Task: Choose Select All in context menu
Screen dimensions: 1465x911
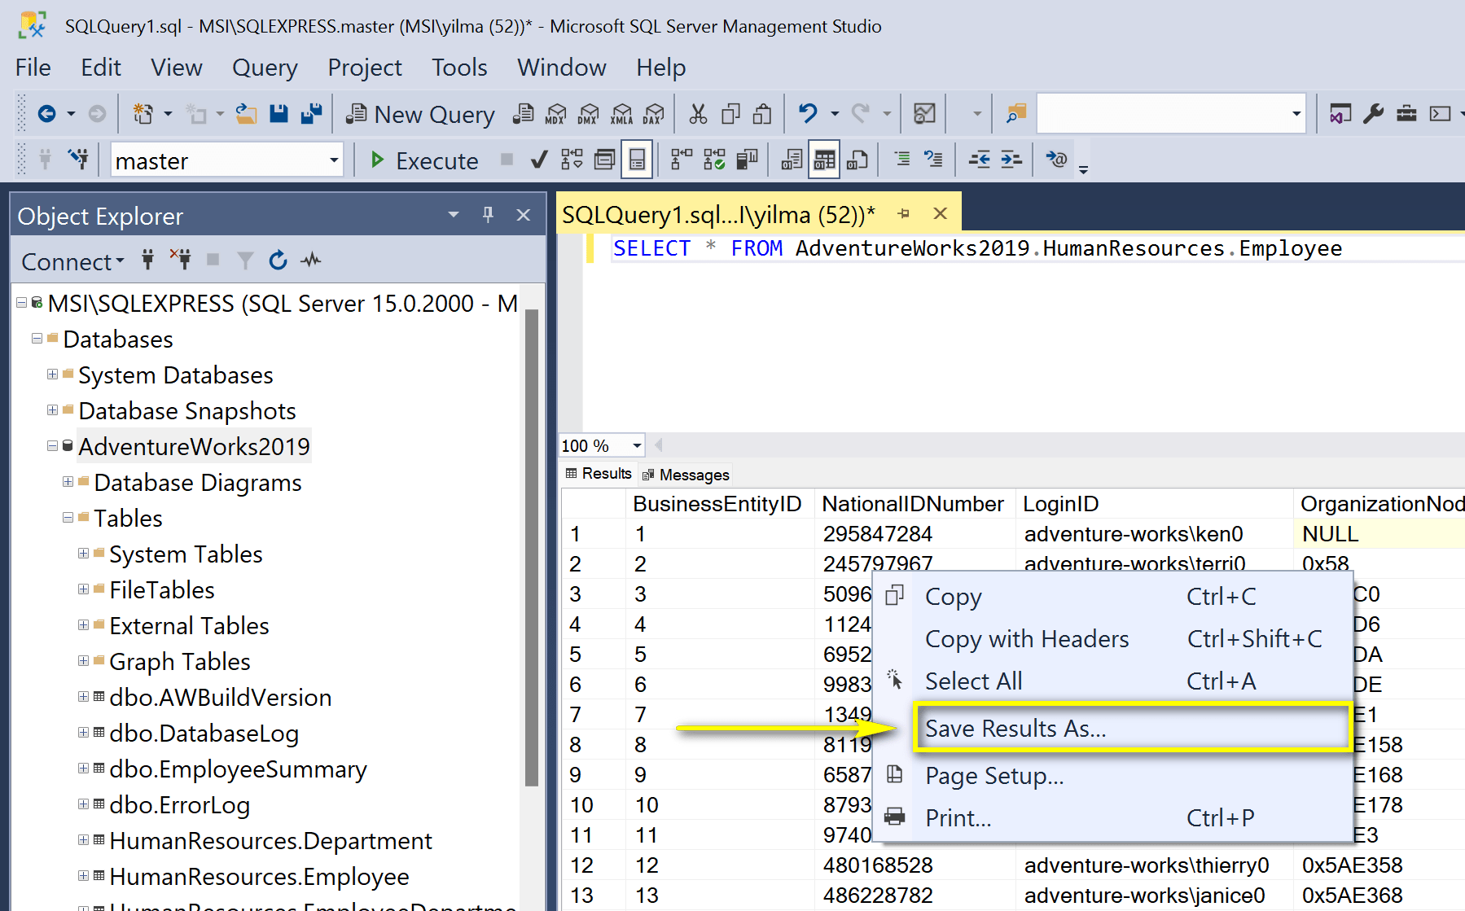Action: (x=1112, y=681)
